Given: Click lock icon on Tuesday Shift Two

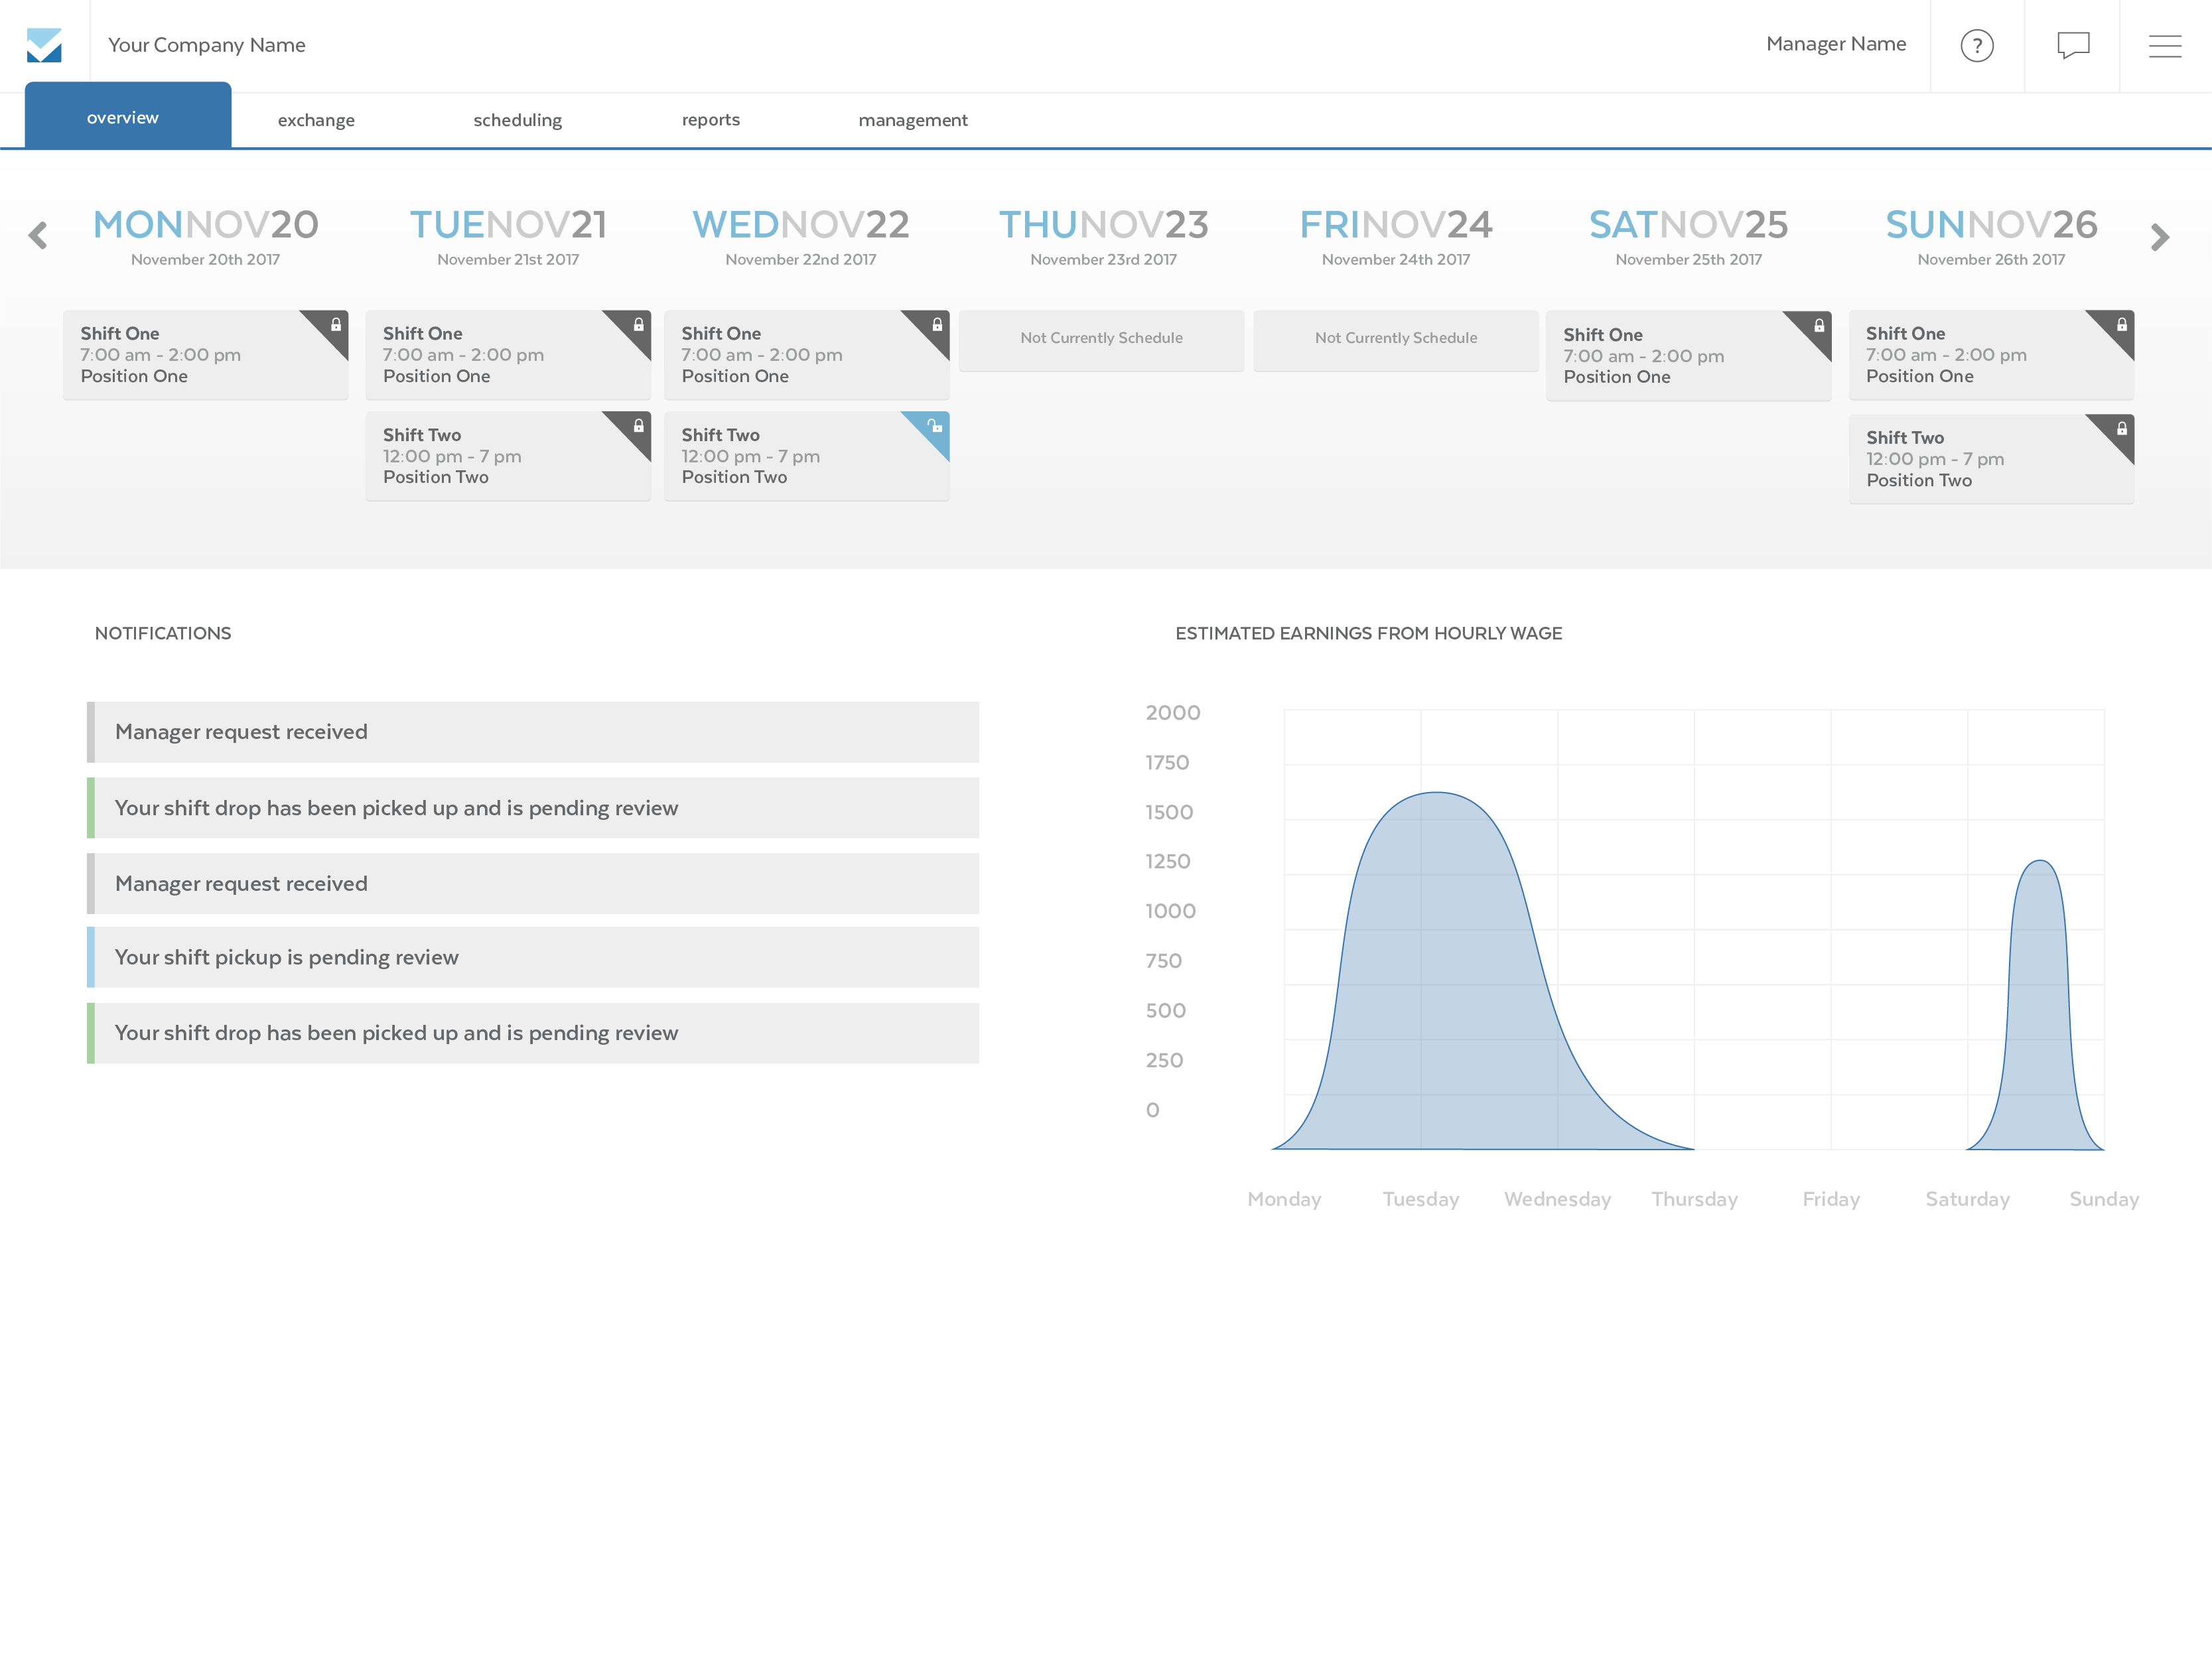Looking at the screenshot, I should [638, 426].
